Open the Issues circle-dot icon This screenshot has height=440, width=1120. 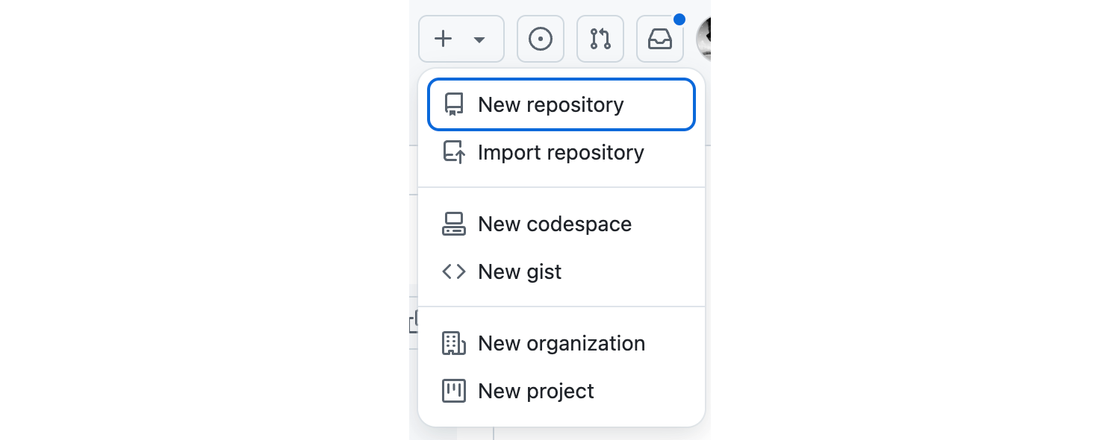[x=541, y=39]
